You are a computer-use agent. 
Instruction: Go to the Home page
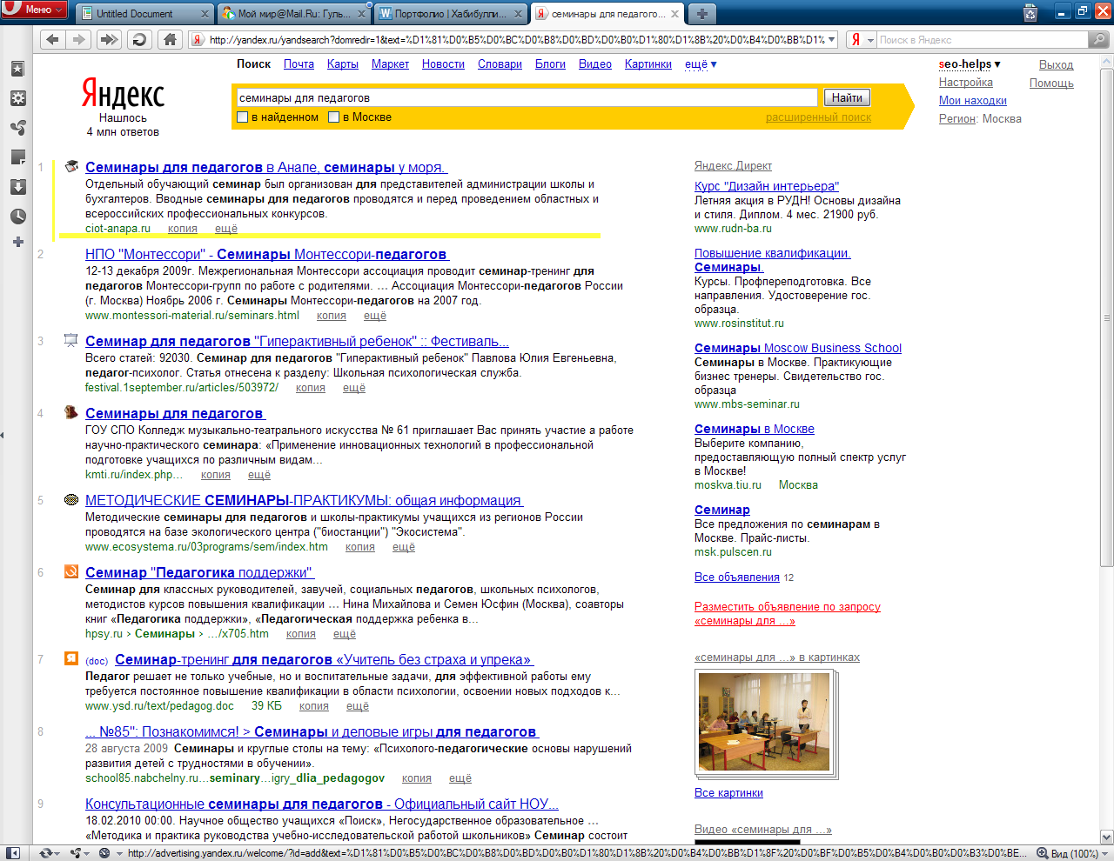click(x=170, y=39)
